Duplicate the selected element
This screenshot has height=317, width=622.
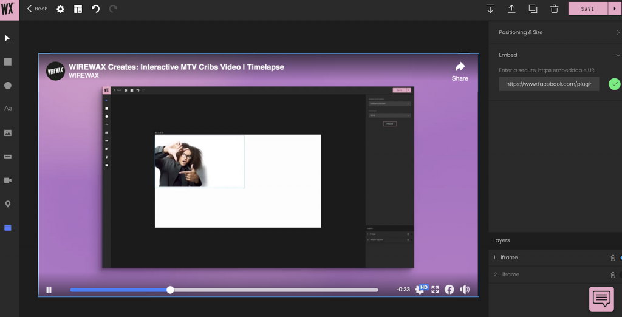tap(533, 9)
